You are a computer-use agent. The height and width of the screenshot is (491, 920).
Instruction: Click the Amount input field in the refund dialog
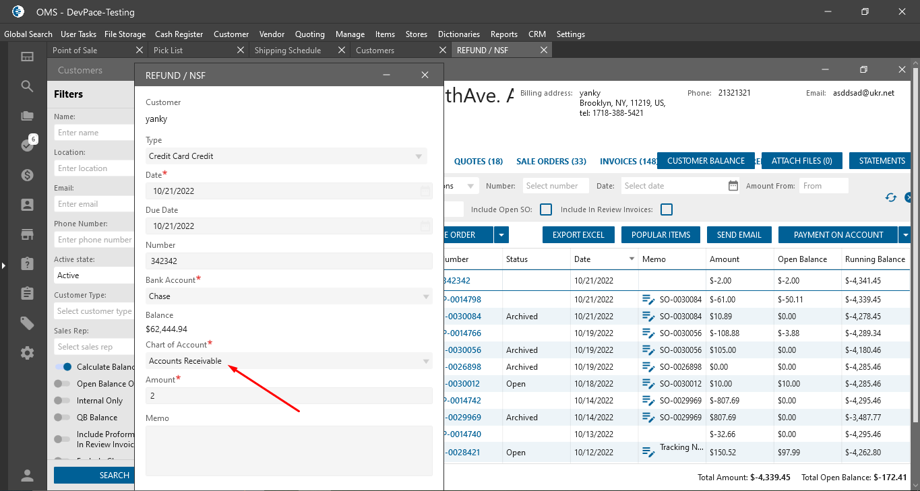288,396
